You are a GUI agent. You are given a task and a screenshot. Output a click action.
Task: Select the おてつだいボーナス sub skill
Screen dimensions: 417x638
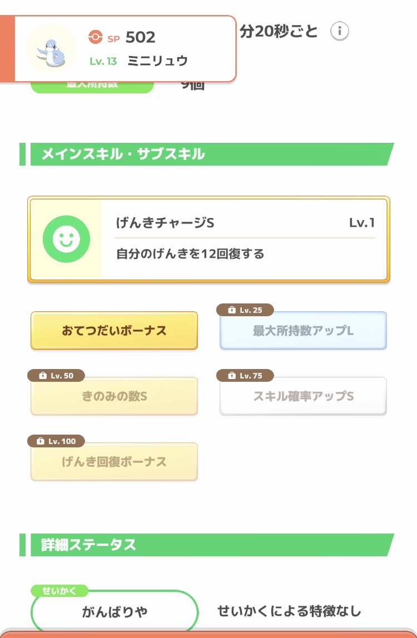tap(114, 330)
